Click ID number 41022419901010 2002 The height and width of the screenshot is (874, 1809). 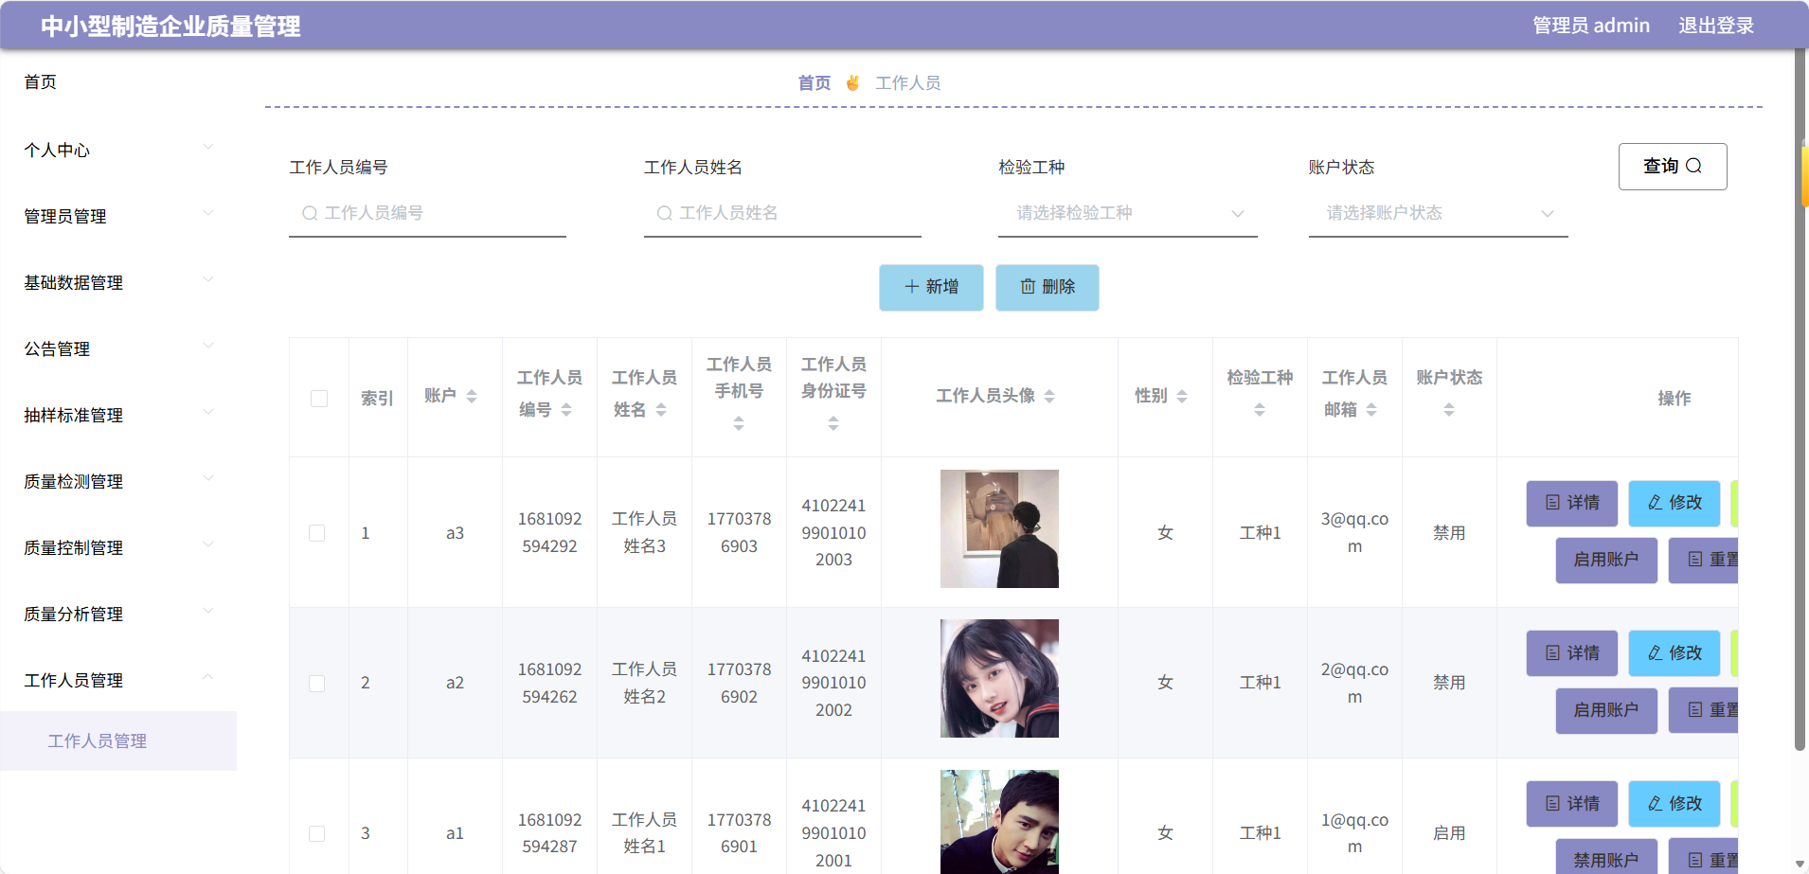point(833,683)
